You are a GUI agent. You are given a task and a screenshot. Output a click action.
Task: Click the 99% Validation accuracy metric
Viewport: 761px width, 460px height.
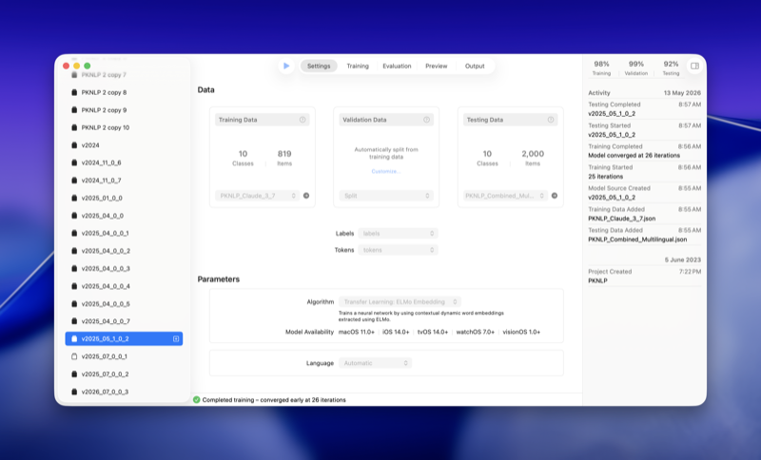point(636,67)
